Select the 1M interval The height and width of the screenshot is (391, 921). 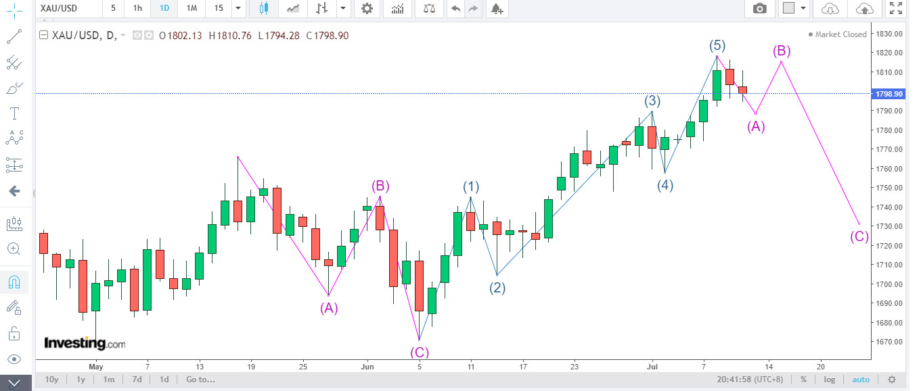point(192,9)
